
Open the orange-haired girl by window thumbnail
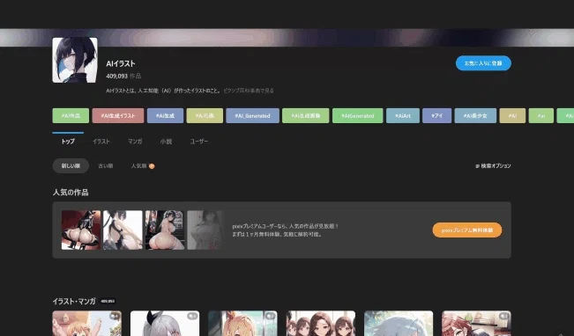pyautogui.click(x=242, y=323)
